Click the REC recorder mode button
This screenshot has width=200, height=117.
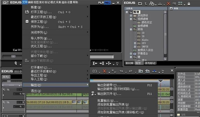click(x=107, y=3)
